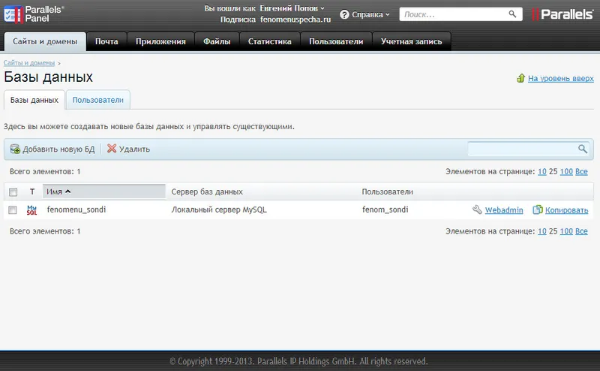Click the Пользователи column header in table
Viewport: 600px width, 371px height.
pyautogui.click(x=387, y=192)
